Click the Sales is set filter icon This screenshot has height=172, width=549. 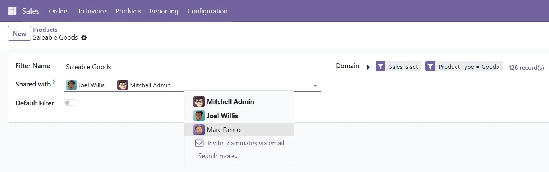click(381, 67)
